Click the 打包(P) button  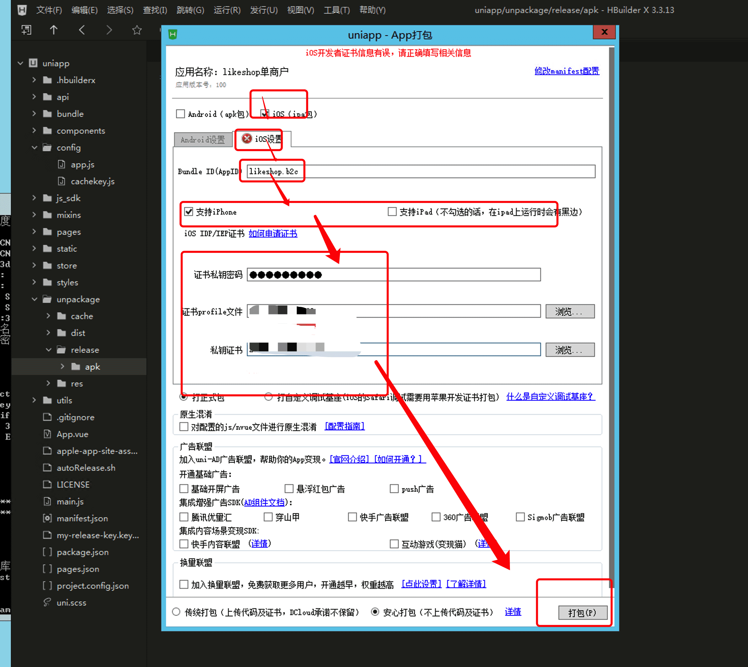point(582,612)
